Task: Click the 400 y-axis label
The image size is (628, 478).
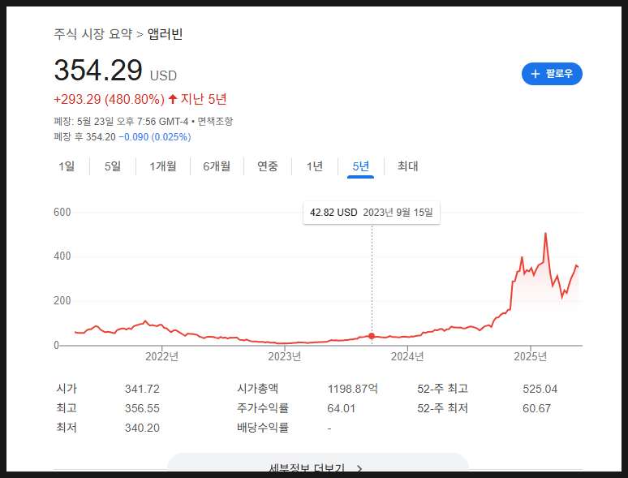Action: [x=62, y=256]
